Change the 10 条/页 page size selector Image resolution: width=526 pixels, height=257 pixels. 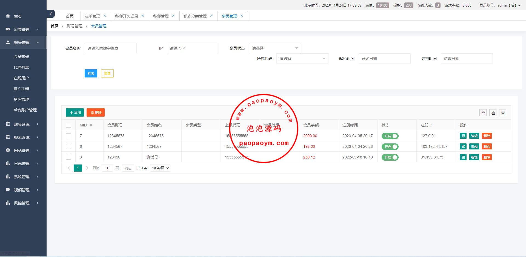coord(160,168)
